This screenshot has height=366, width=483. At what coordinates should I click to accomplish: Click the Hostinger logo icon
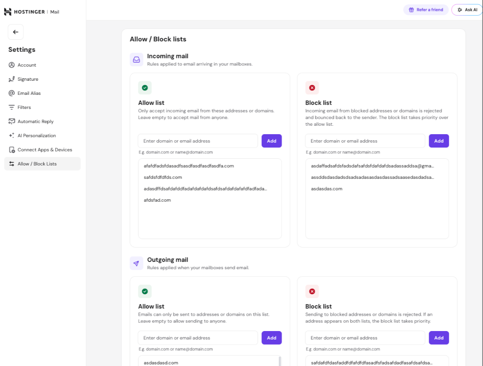pos(8,12)
